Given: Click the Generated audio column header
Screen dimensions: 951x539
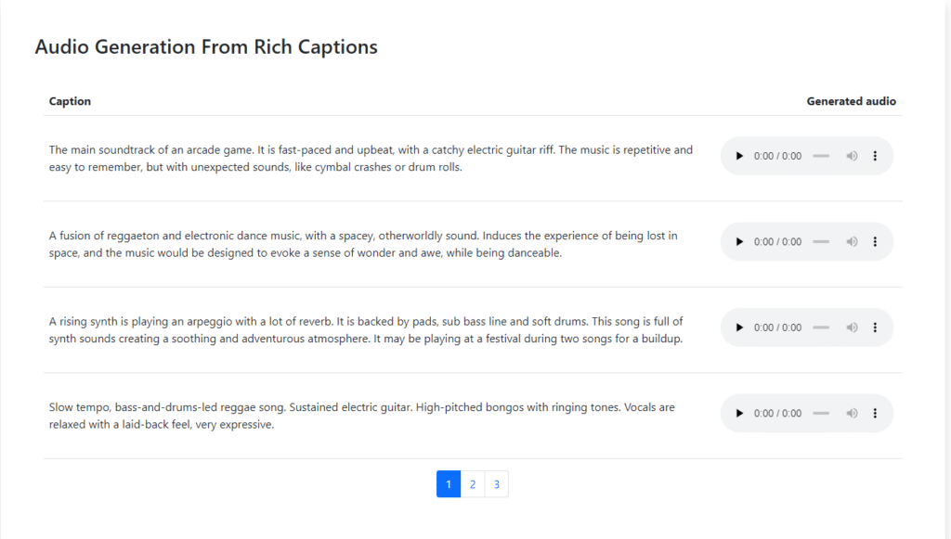Looking at the screenshot, I should (851, 101).
